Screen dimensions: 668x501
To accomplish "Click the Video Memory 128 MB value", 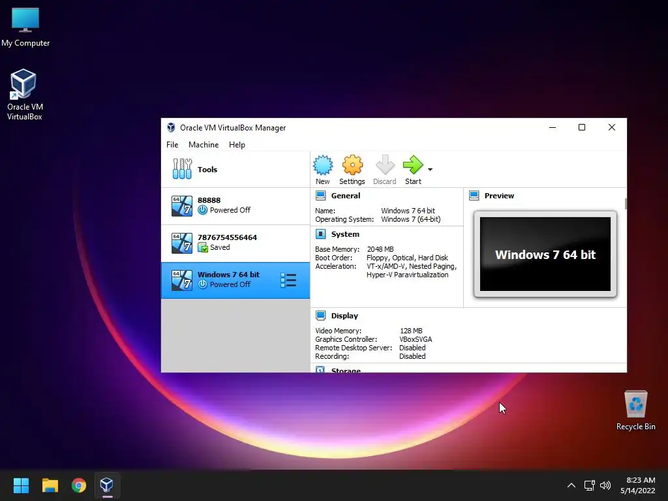I will tap(411, 331).
